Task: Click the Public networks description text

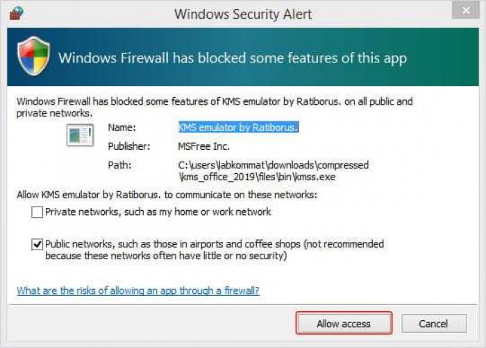Action: pos(215,250)
